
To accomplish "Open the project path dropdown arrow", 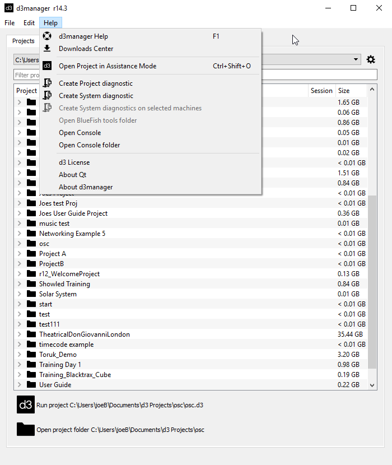I will tap(356, 59).
